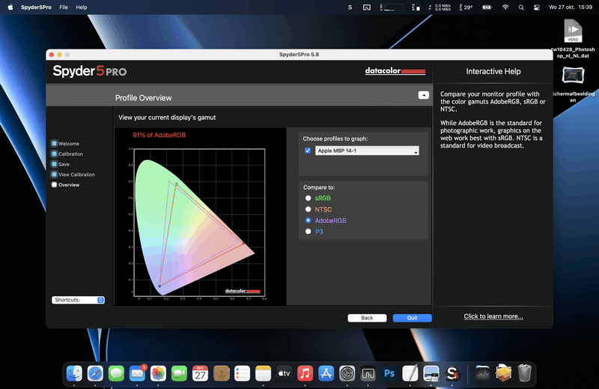The image size is (599, 389).
Task: Open the Shortcuts dropdown
Action: pyautogui.click(x=78, y=300)
